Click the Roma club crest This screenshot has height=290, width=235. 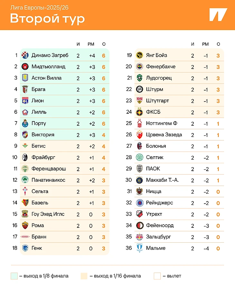click(25, 225)
